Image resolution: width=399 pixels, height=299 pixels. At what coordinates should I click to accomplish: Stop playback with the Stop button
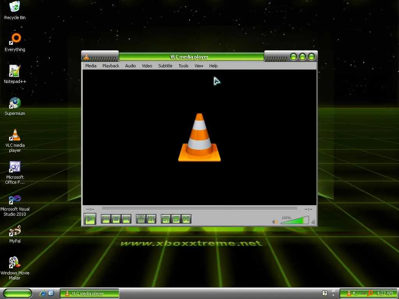tap(116, 219)
